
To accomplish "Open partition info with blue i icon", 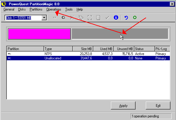I will tap(116, 18).
